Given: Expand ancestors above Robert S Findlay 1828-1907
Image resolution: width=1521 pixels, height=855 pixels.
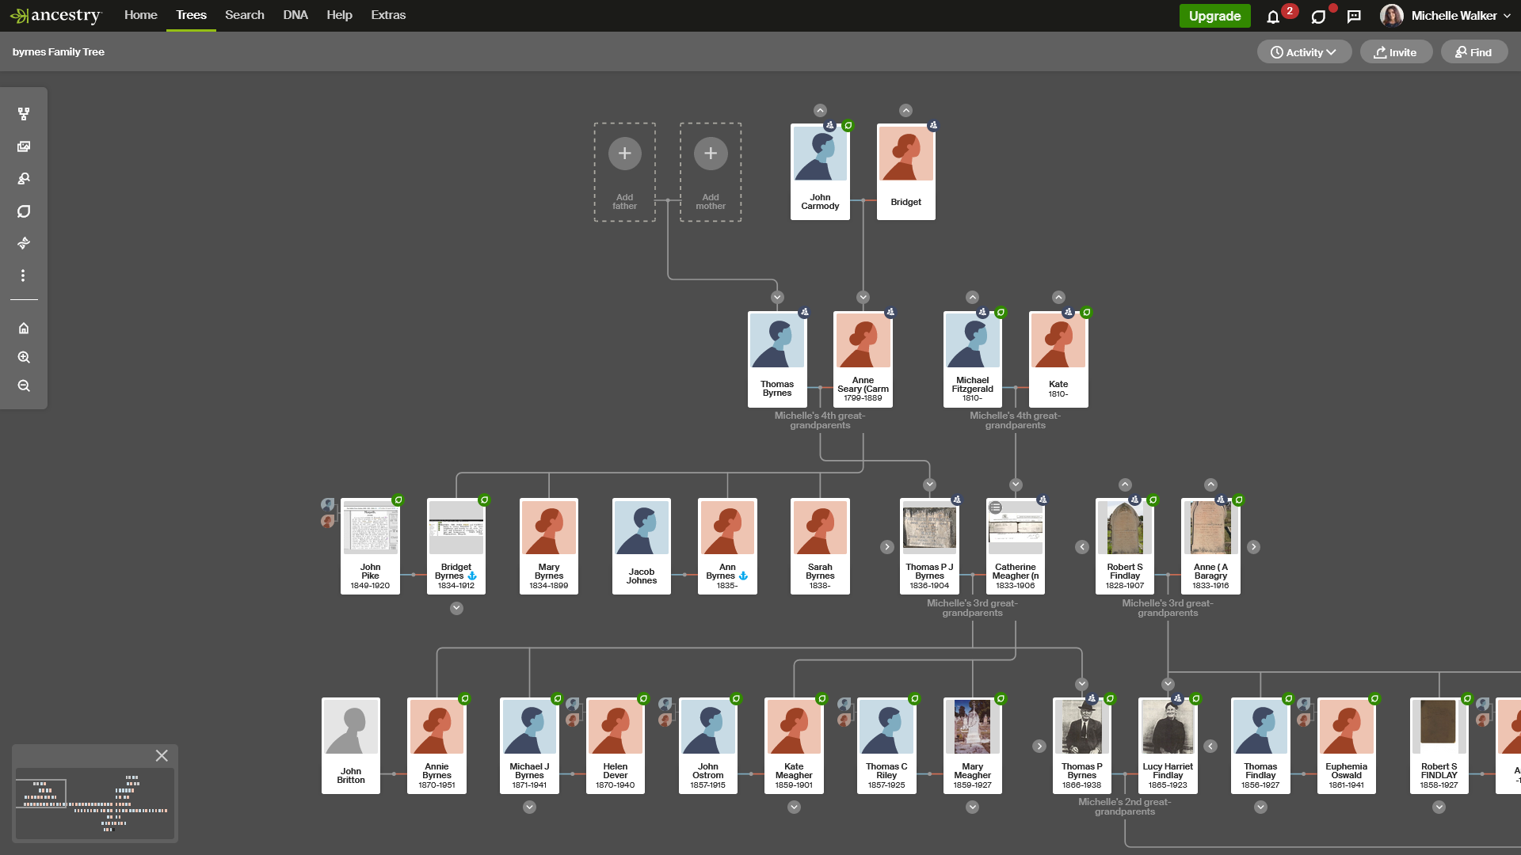Looking at the screenshot, I should pos(1125,484).
